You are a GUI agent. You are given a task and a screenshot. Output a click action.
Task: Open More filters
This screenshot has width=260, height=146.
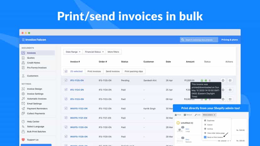[x=113, y=52]
